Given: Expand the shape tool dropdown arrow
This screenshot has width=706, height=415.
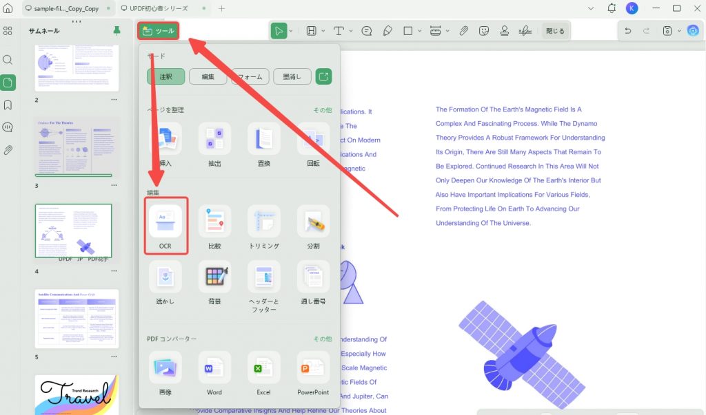Looking at the screenshot, I should coord(420,31).
